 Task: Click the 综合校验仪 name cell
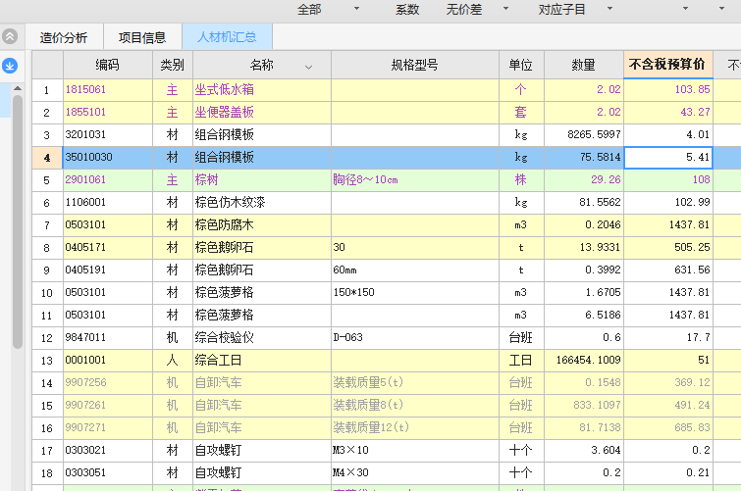coord(262,337)
